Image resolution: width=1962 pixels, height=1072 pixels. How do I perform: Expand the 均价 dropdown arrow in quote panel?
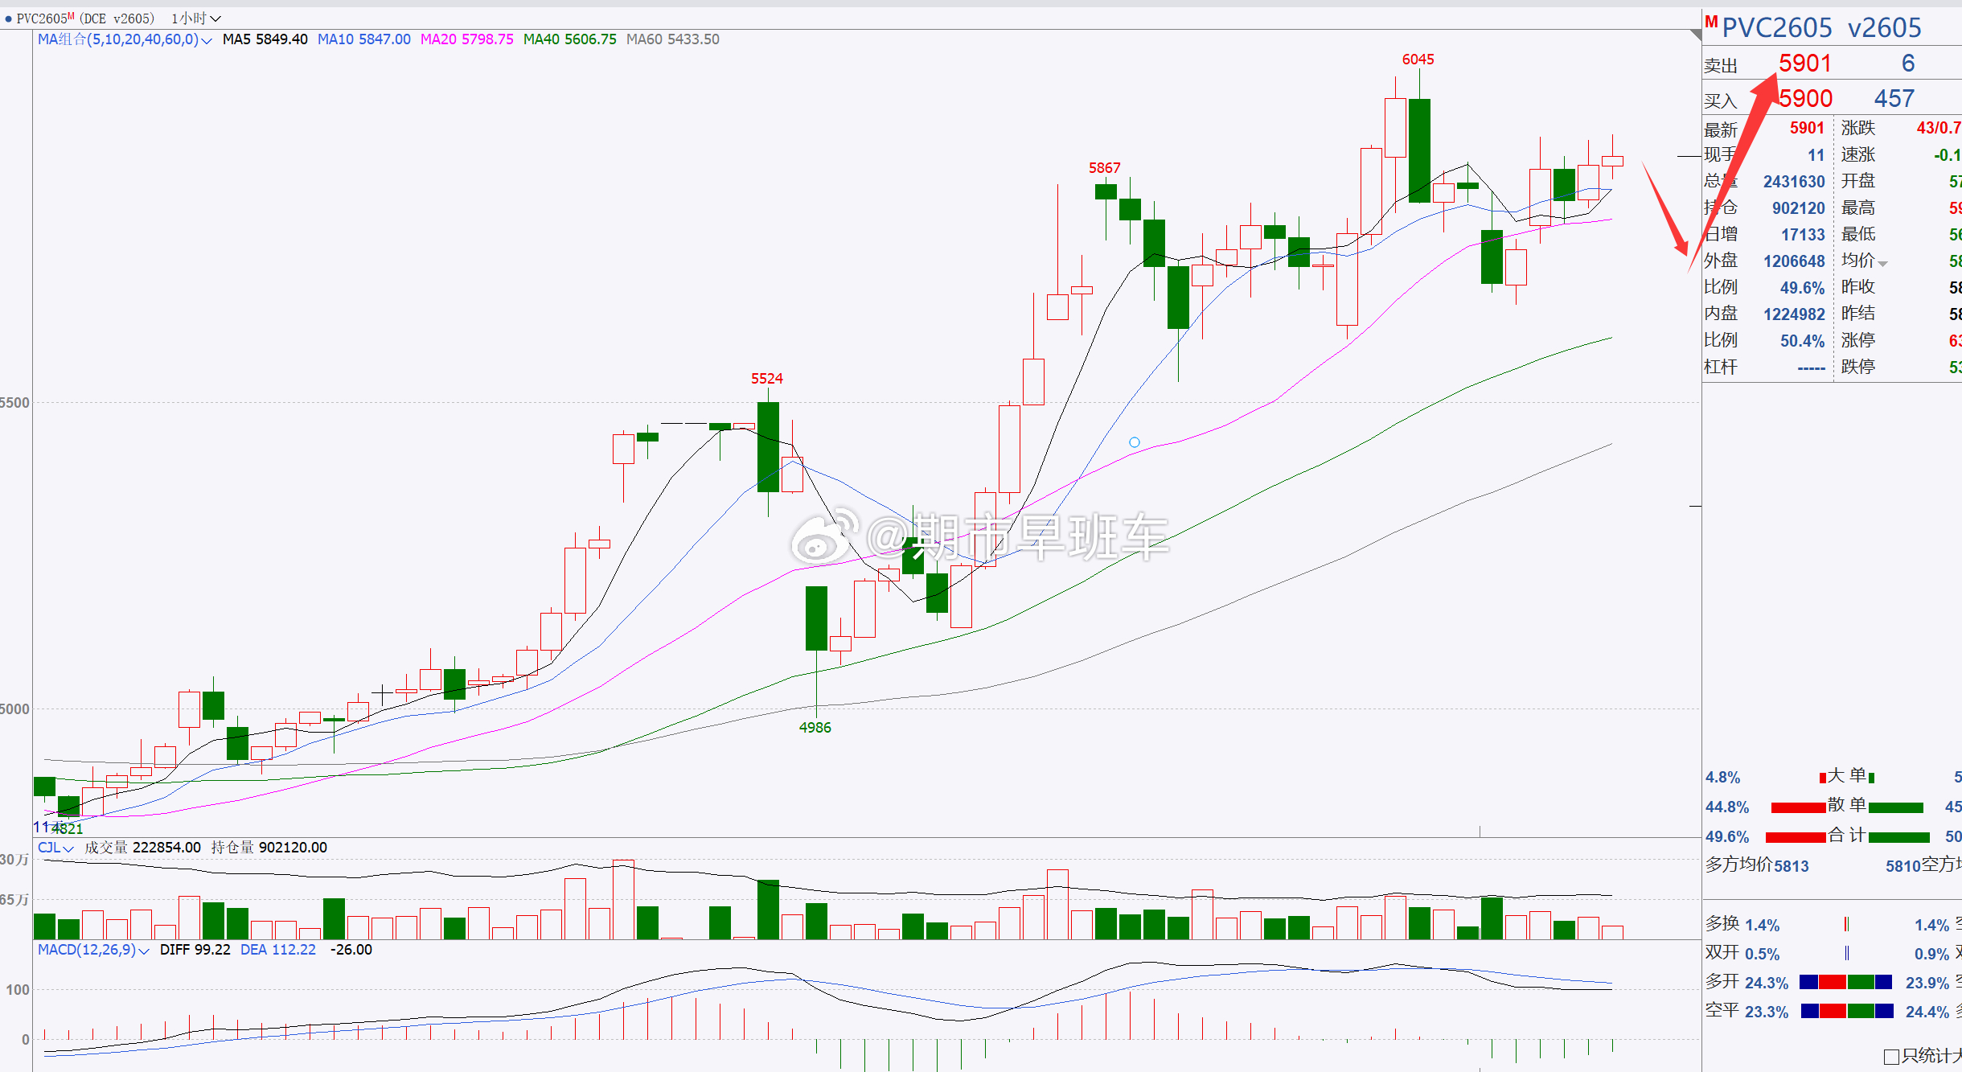pos(1883,263)
